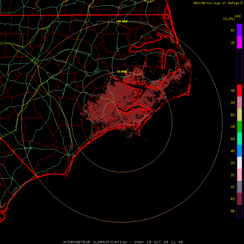Click the HR legend label

point(233,127)
